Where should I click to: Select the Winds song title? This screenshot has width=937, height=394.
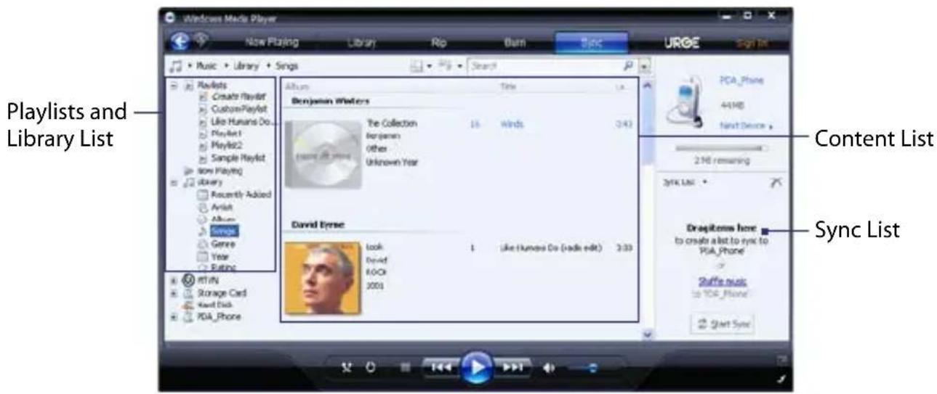[511, 124]
